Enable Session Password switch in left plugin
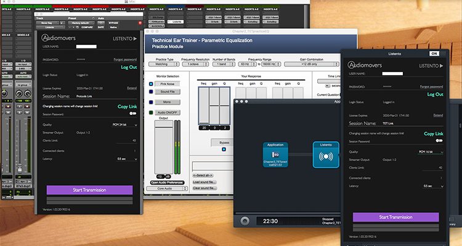This screenshot has height=246, width=462. click(131, 114)
